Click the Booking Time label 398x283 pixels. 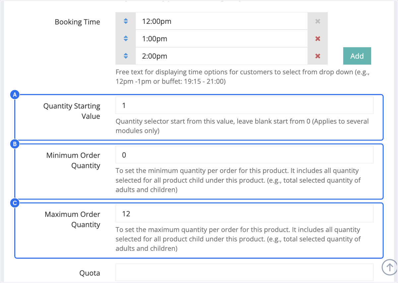pos(77,22)
